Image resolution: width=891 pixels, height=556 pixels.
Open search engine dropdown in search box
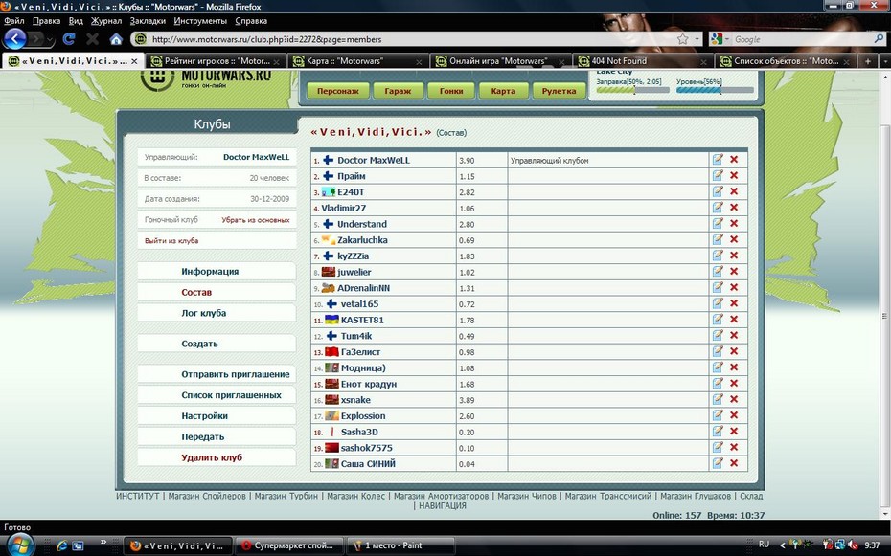[720, 39]
